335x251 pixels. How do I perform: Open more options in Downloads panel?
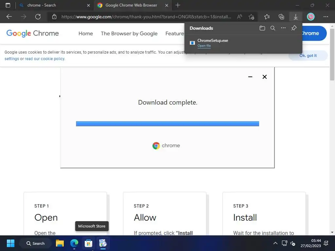coord(283,28)
